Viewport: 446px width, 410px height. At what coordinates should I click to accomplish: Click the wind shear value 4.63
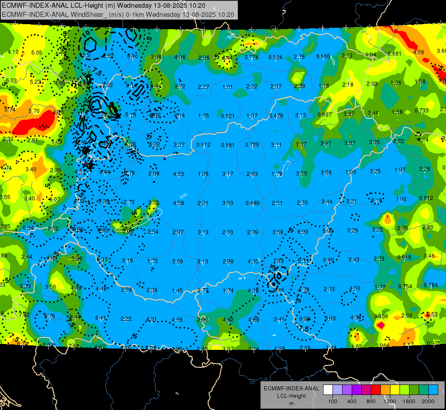click(x=178, y=174)
